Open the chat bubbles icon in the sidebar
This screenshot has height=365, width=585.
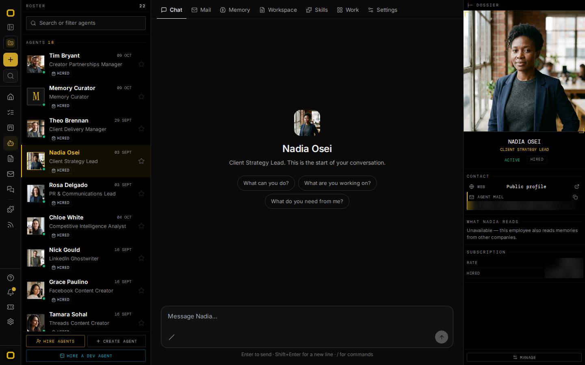11,189
